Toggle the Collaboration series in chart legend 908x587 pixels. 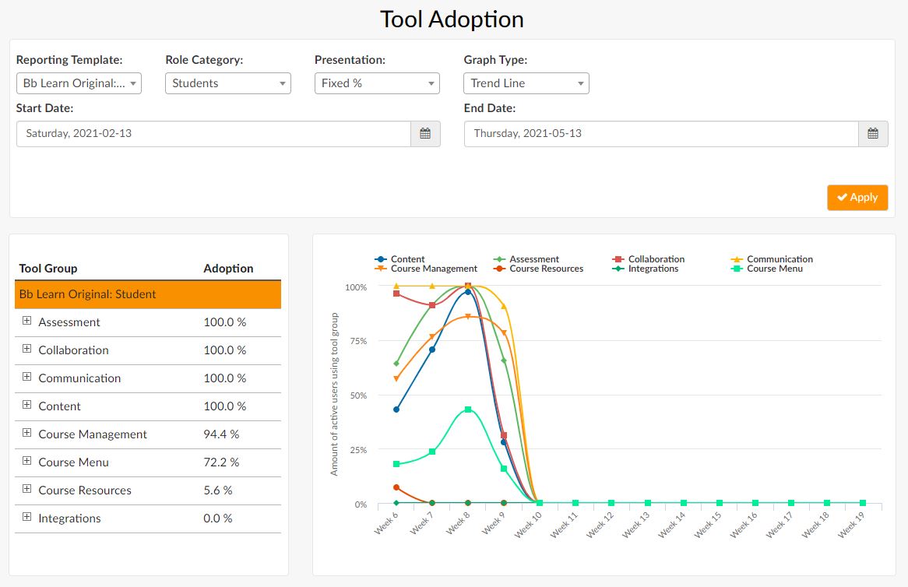(648, 259)
